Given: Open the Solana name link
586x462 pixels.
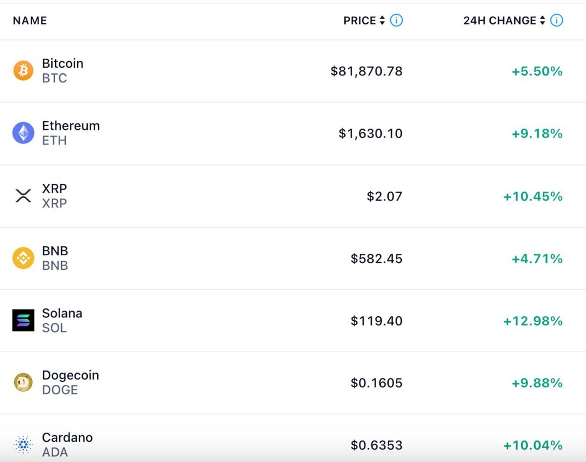Looking at the screenshot, I should [x=62, y=313].
